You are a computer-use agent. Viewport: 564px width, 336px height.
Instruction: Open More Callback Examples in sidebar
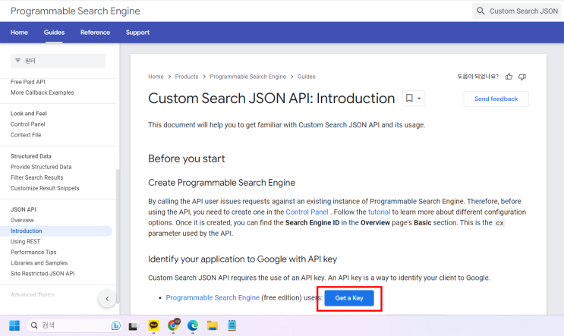pos(42,93)
